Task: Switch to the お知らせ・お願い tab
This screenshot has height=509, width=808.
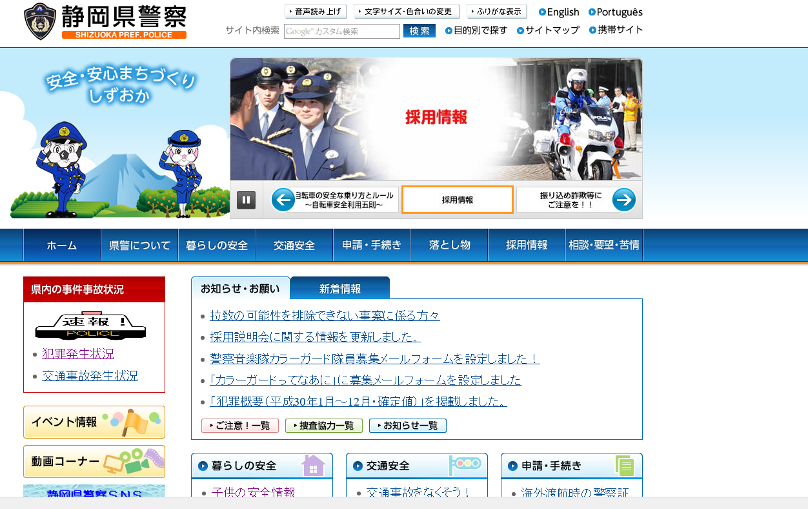Action: 240,288
